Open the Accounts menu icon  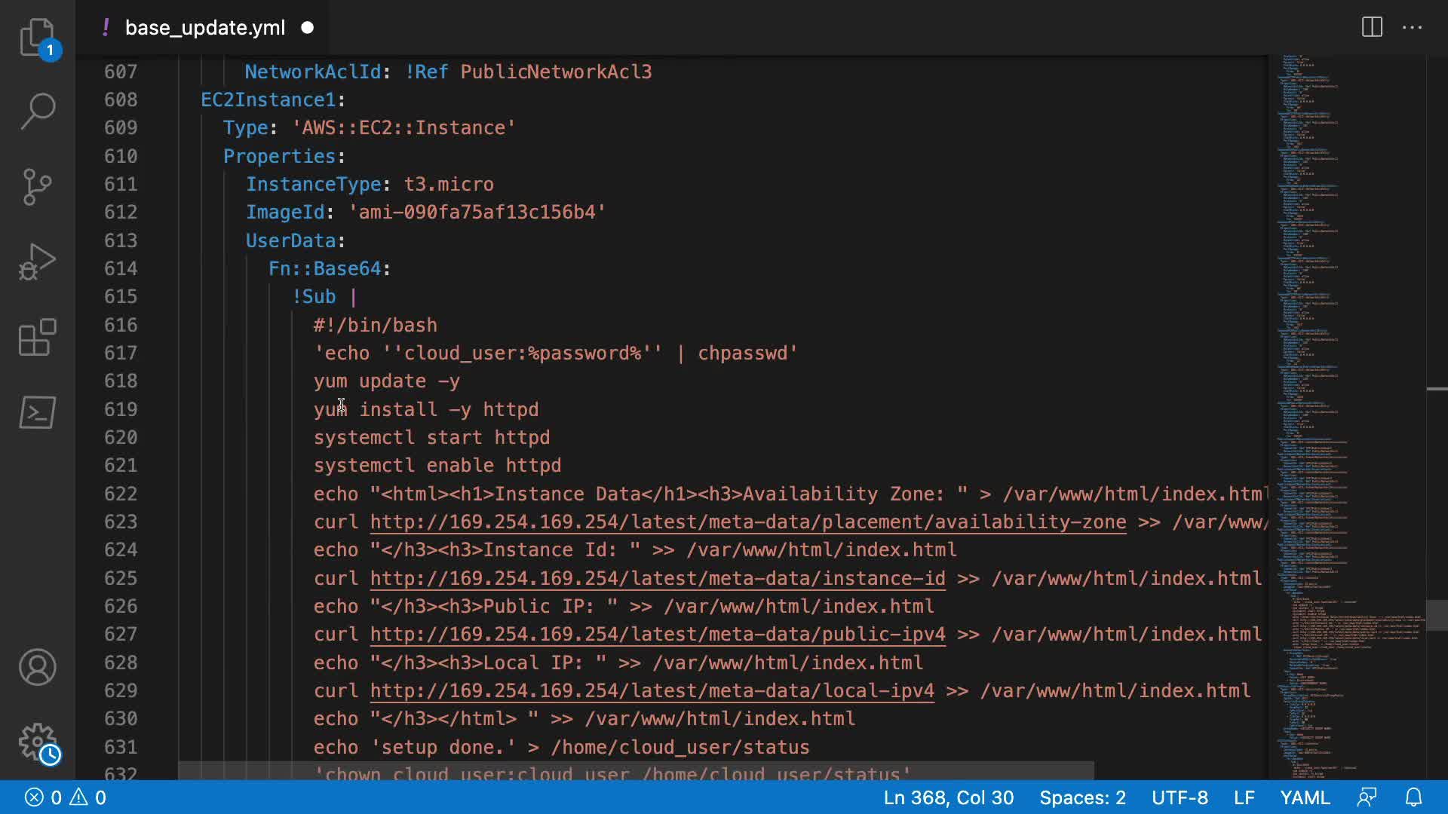pos(37,667)
